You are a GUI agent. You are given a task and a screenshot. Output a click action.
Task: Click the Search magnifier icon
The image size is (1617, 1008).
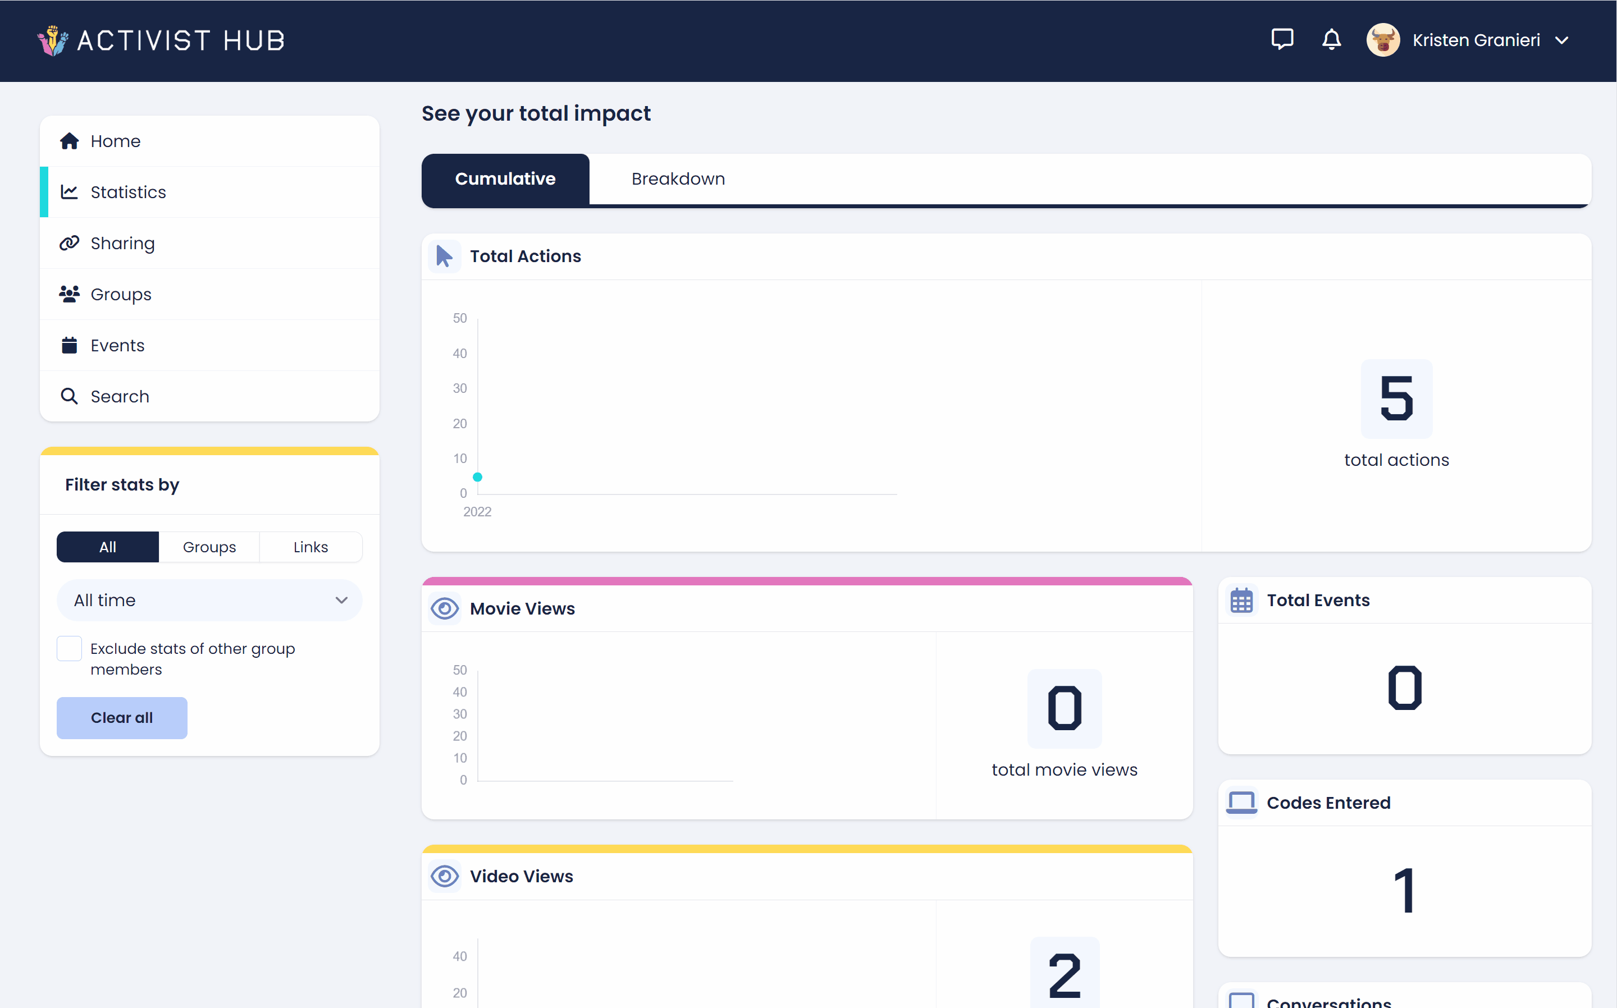coord(70,396)
